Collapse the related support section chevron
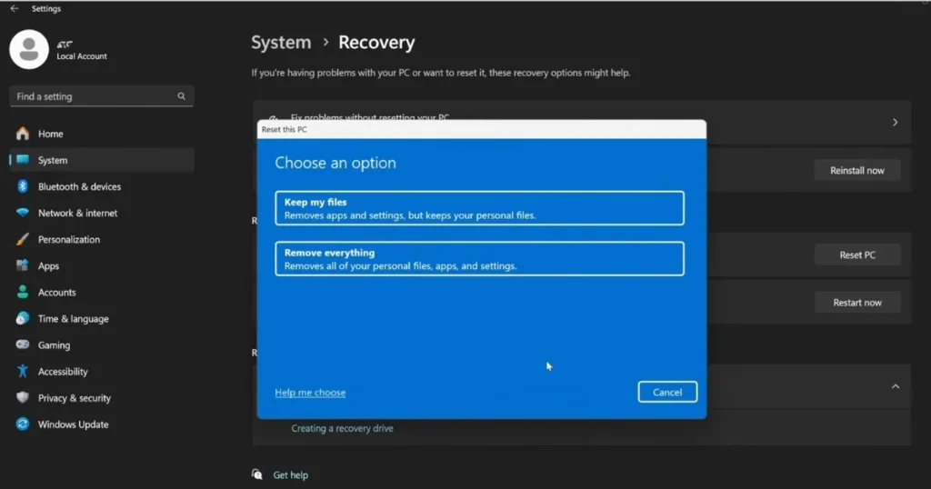 (896, 386)
